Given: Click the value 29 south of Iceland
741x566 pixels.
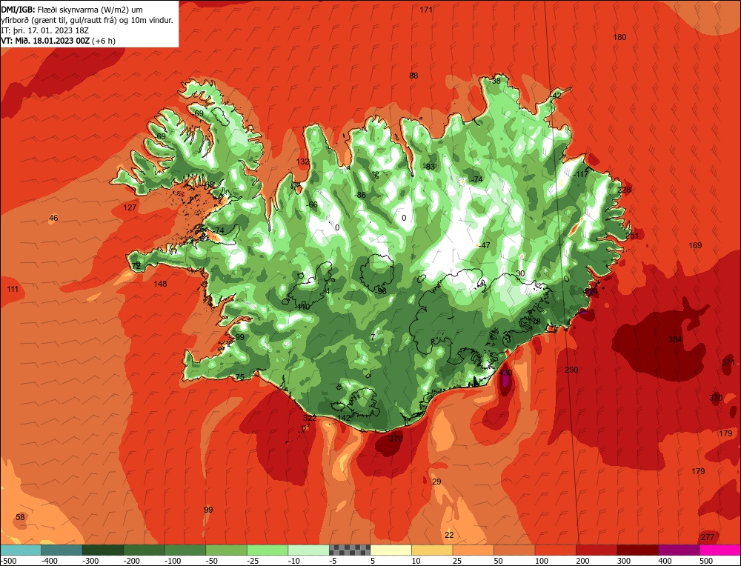Looking at the screenshot, I should (x=436, y=482).
